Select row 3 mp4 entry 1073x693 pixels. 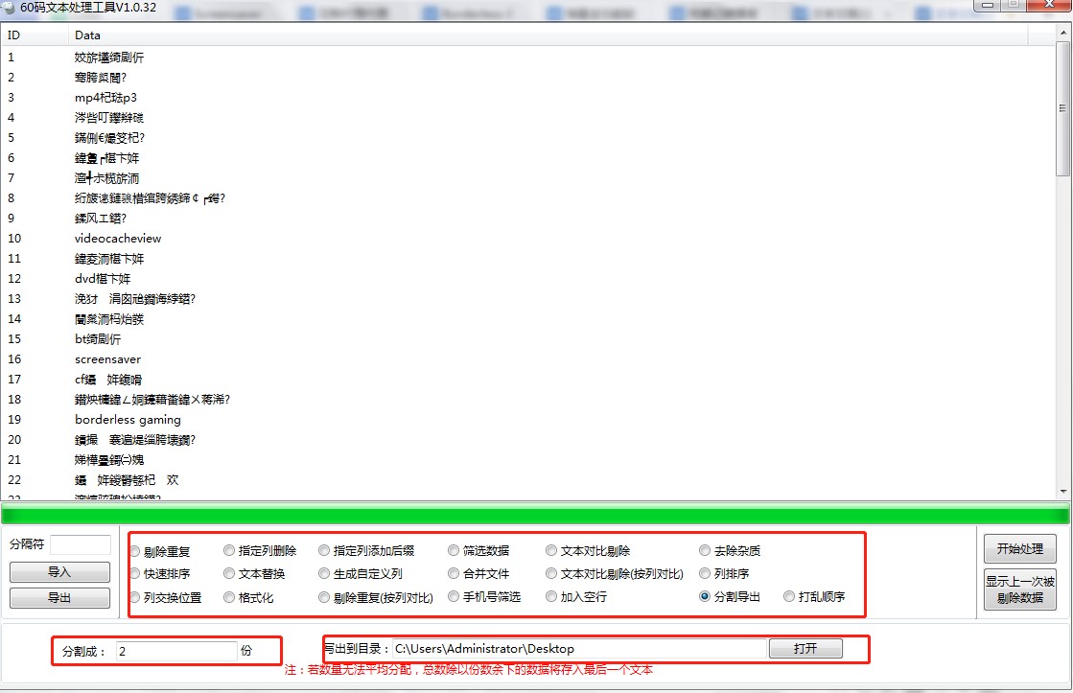pyautogui.click(x=527, y=97)
